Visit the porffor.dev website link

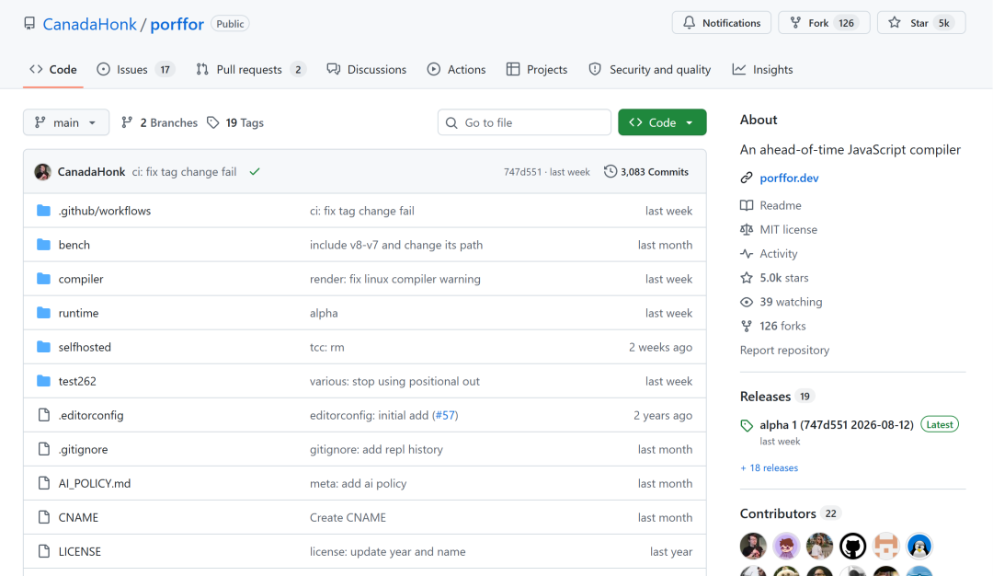[789, 179]
